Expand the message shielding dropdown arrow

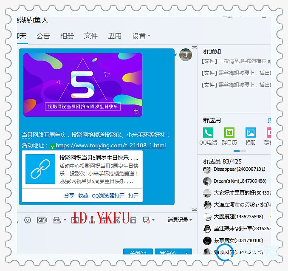tap(153, 220)
